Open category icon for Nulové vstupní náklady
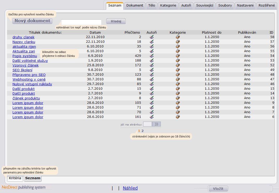Screen dimensions: 279x193 178,84
